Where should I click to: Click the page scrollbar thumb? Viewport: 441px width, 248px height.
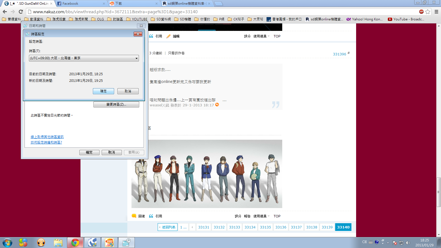point(439,192)
